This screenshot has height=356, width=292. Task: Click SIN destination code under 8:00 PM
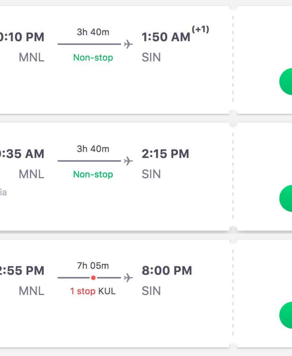click(151, 291)
